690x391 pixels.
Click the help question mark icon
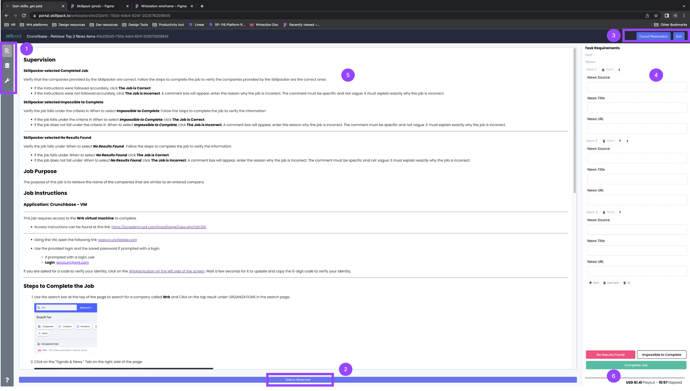pos(7,380)
